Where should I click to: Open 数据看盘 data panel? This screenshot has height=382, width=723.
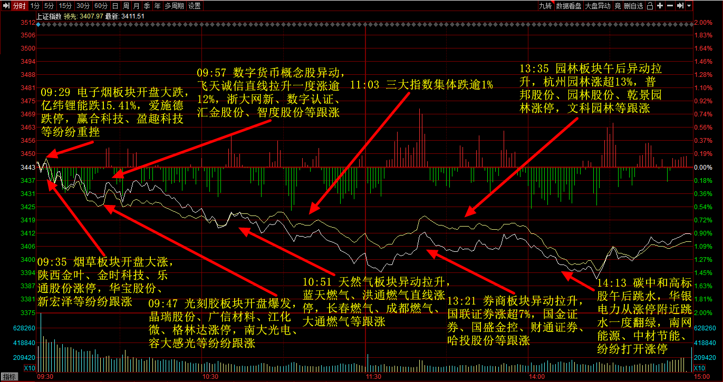[568, 6]
